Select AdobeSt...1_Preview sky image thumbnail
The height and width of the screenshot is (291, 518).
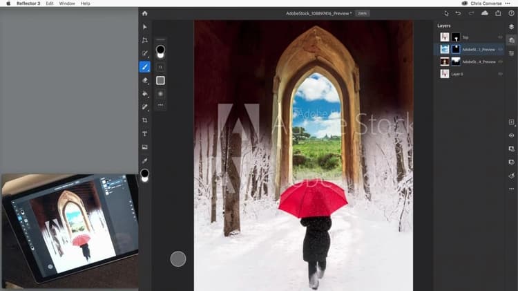click(x=445, y=49)
